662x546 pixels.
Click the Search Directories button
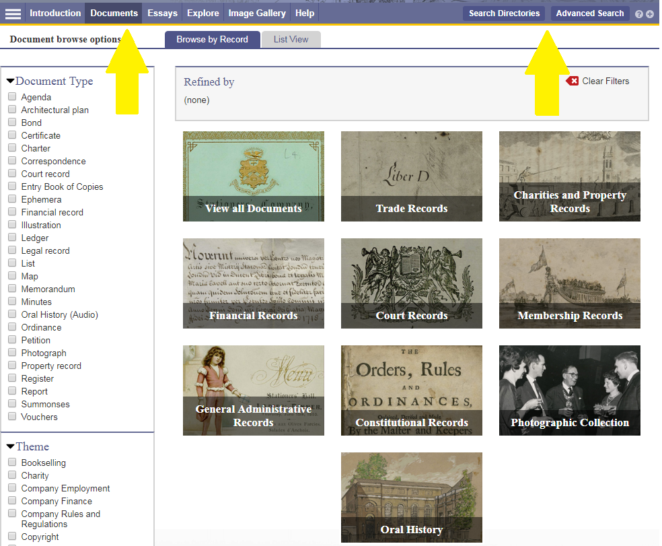(x=504, y=13)
